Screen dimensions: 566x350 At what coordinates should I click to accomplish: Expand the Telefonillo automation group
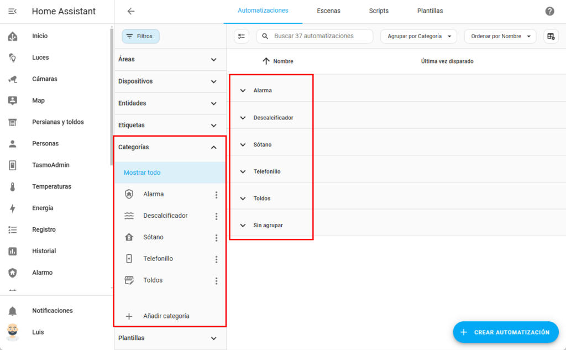(243, 172)
